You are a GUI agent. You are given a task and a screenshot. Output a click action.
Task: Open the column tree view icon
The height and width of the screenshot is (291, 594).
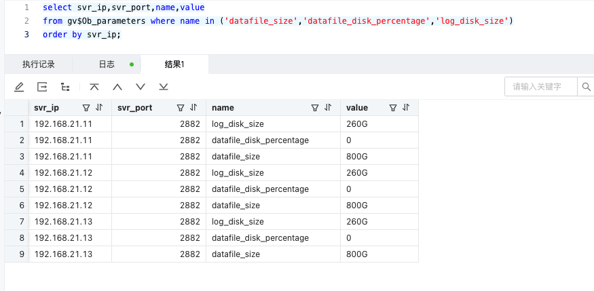(x=65, y=87)
